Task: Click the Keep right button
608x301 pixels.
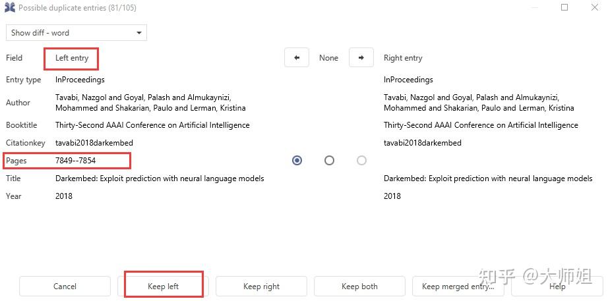Action: (261, 287)
